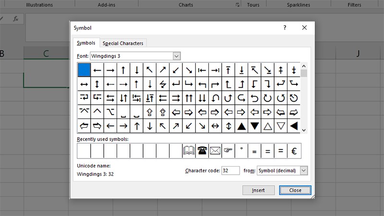Click the Close button

coord(295,190)
